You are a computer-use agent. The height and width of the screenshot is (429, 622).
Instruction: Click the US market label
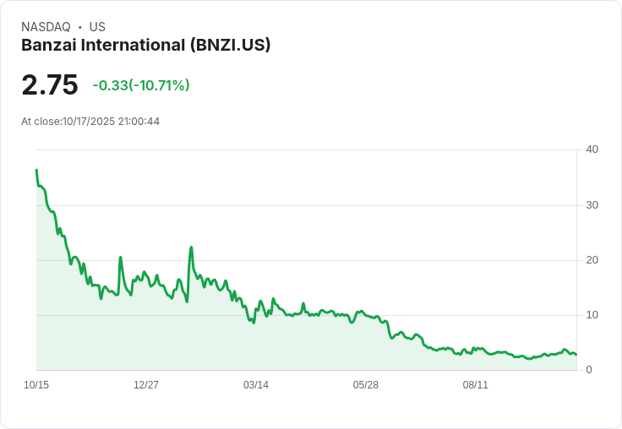(97, 27)
